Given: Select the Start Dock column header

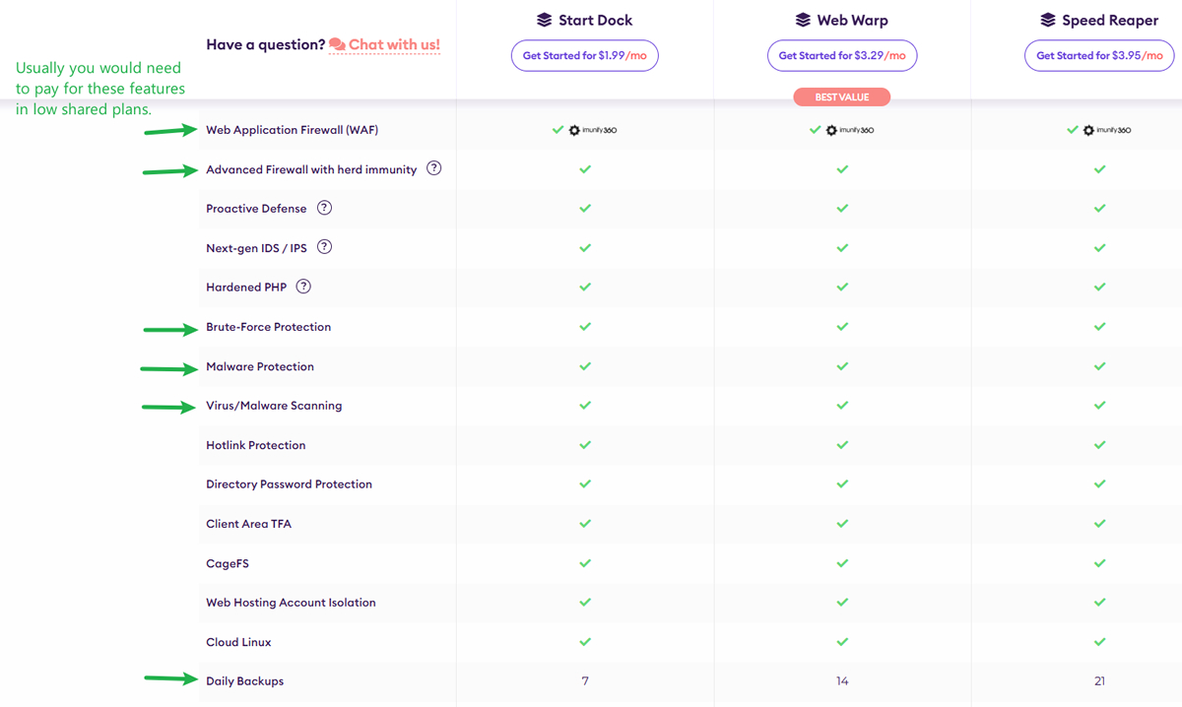Looking at the screenshot, I should pyautogui.click(x=585, y=19).
